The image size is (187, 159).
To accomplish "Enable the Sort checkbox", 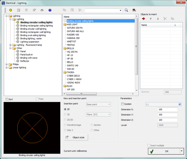I will (7, 99).
